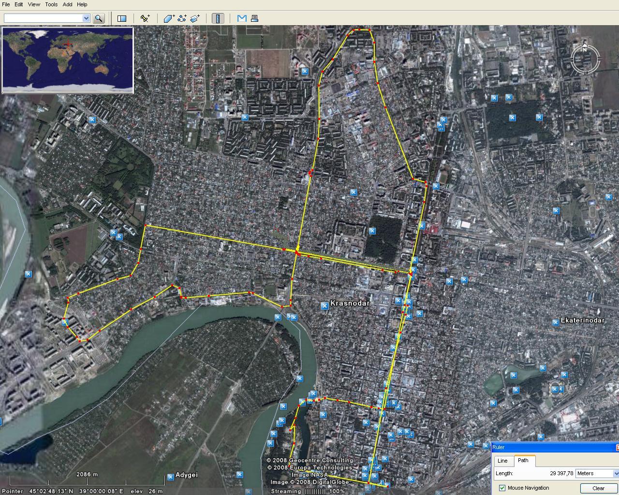Toggle the sidebar panel icon
This screenshot has height=495, width=619.
point(122,18)
